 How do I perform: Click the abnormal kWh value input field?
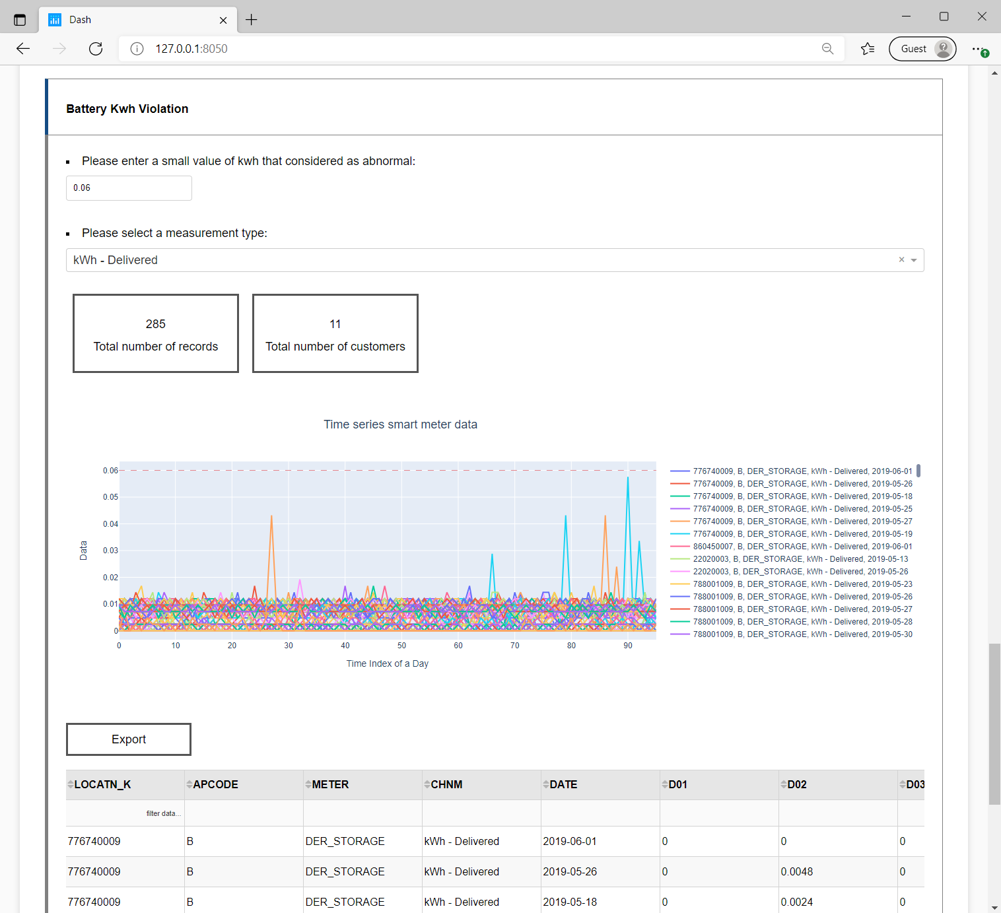coord(129,188)
